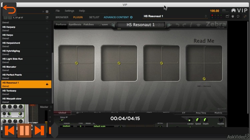The height and width of the screenshot is (140, 250).
Task: Click the VIP logo
Action: click(x=239, y=11)
